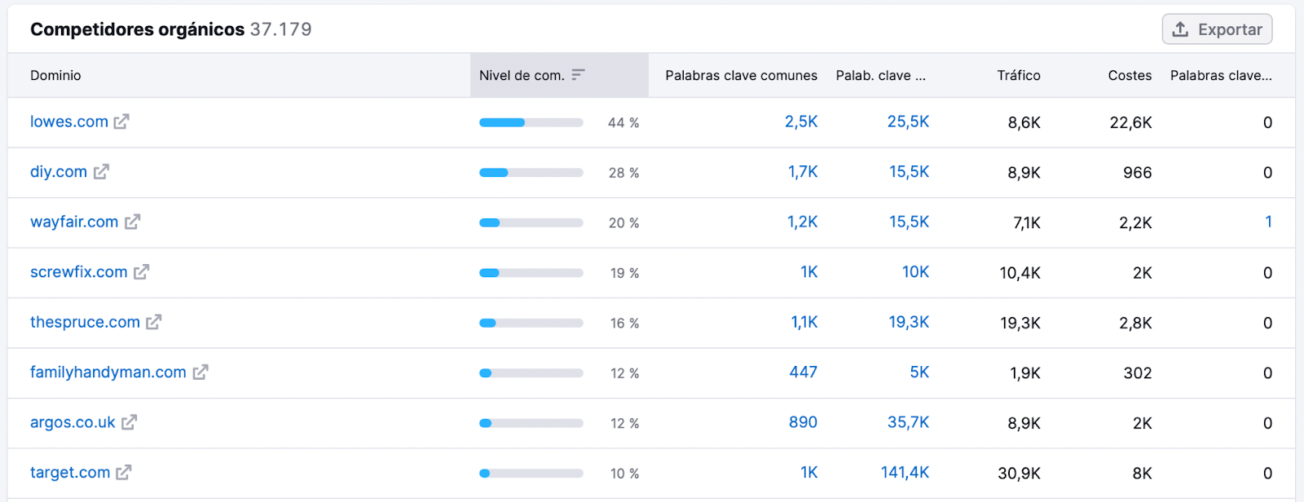Open 141,4K keywords value for target.com
Screen dimensions: 1304x502
pyautogui.click(x=905, y=473)
